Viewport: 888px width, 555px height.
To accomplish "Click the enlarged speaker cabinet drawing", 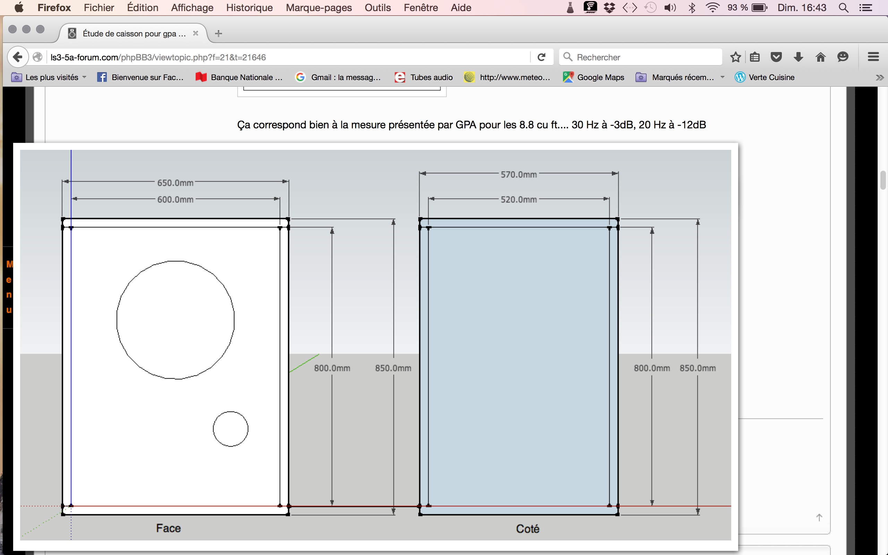I will click(375, 345).
